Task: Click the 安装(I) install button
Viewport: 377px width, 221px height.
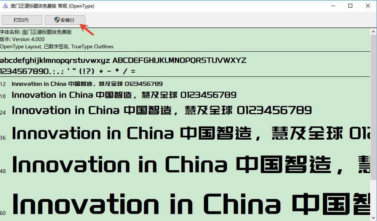Action: click(65, 20)
